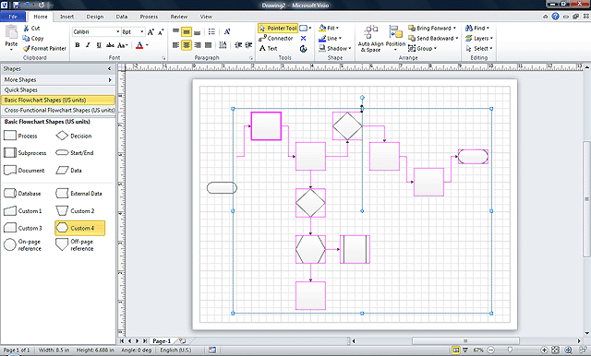
Task: Select the On-page reference shape
Action: coord(22,245)
